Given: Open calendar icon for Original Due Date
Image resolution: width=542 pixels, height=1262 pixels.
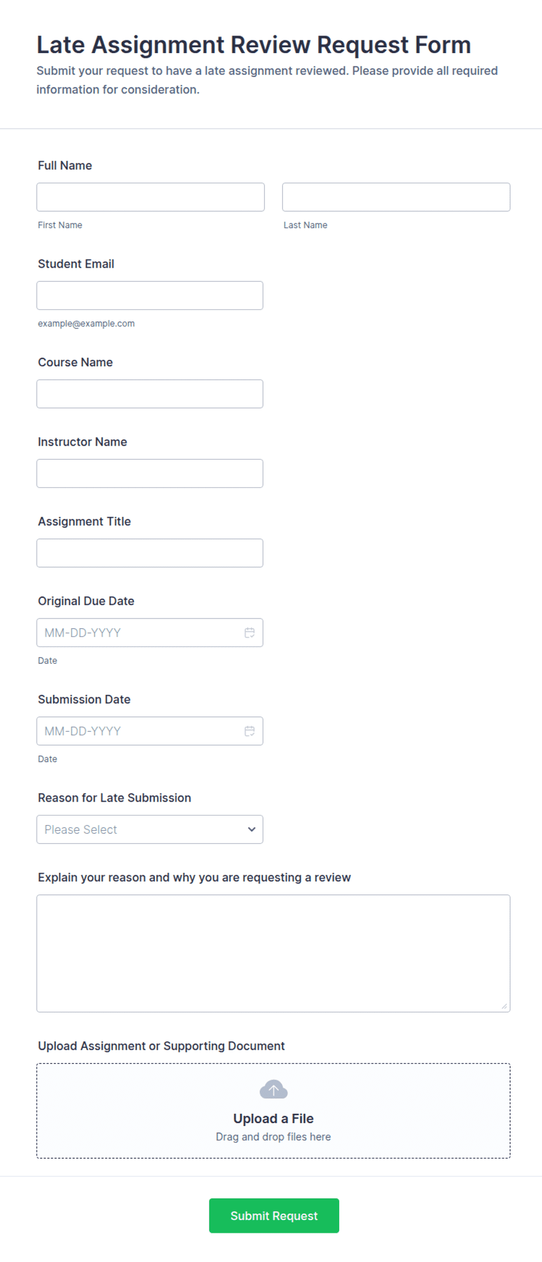Looking at the screenshot, I should [249, 632].
